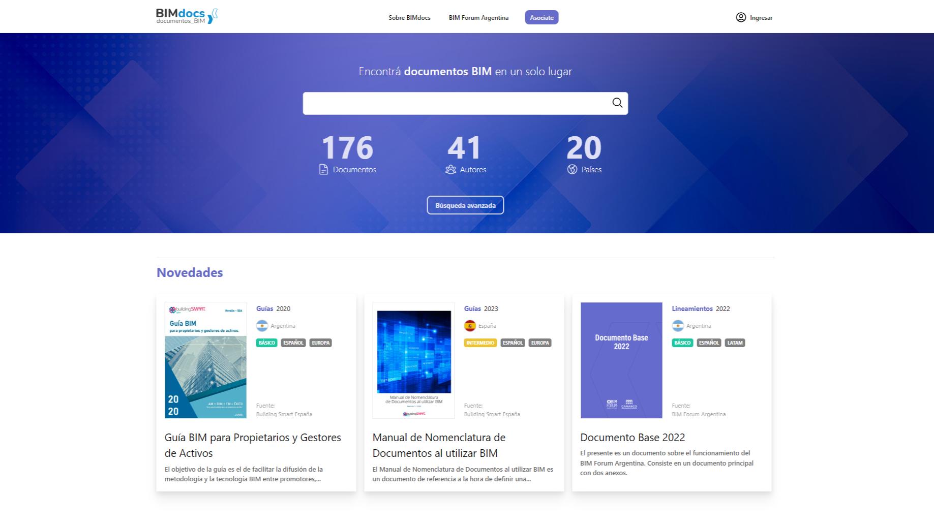The width and height of the screenshot is (934, 525).
Task: Select the LATAM region tag
Action: point(735,343)
